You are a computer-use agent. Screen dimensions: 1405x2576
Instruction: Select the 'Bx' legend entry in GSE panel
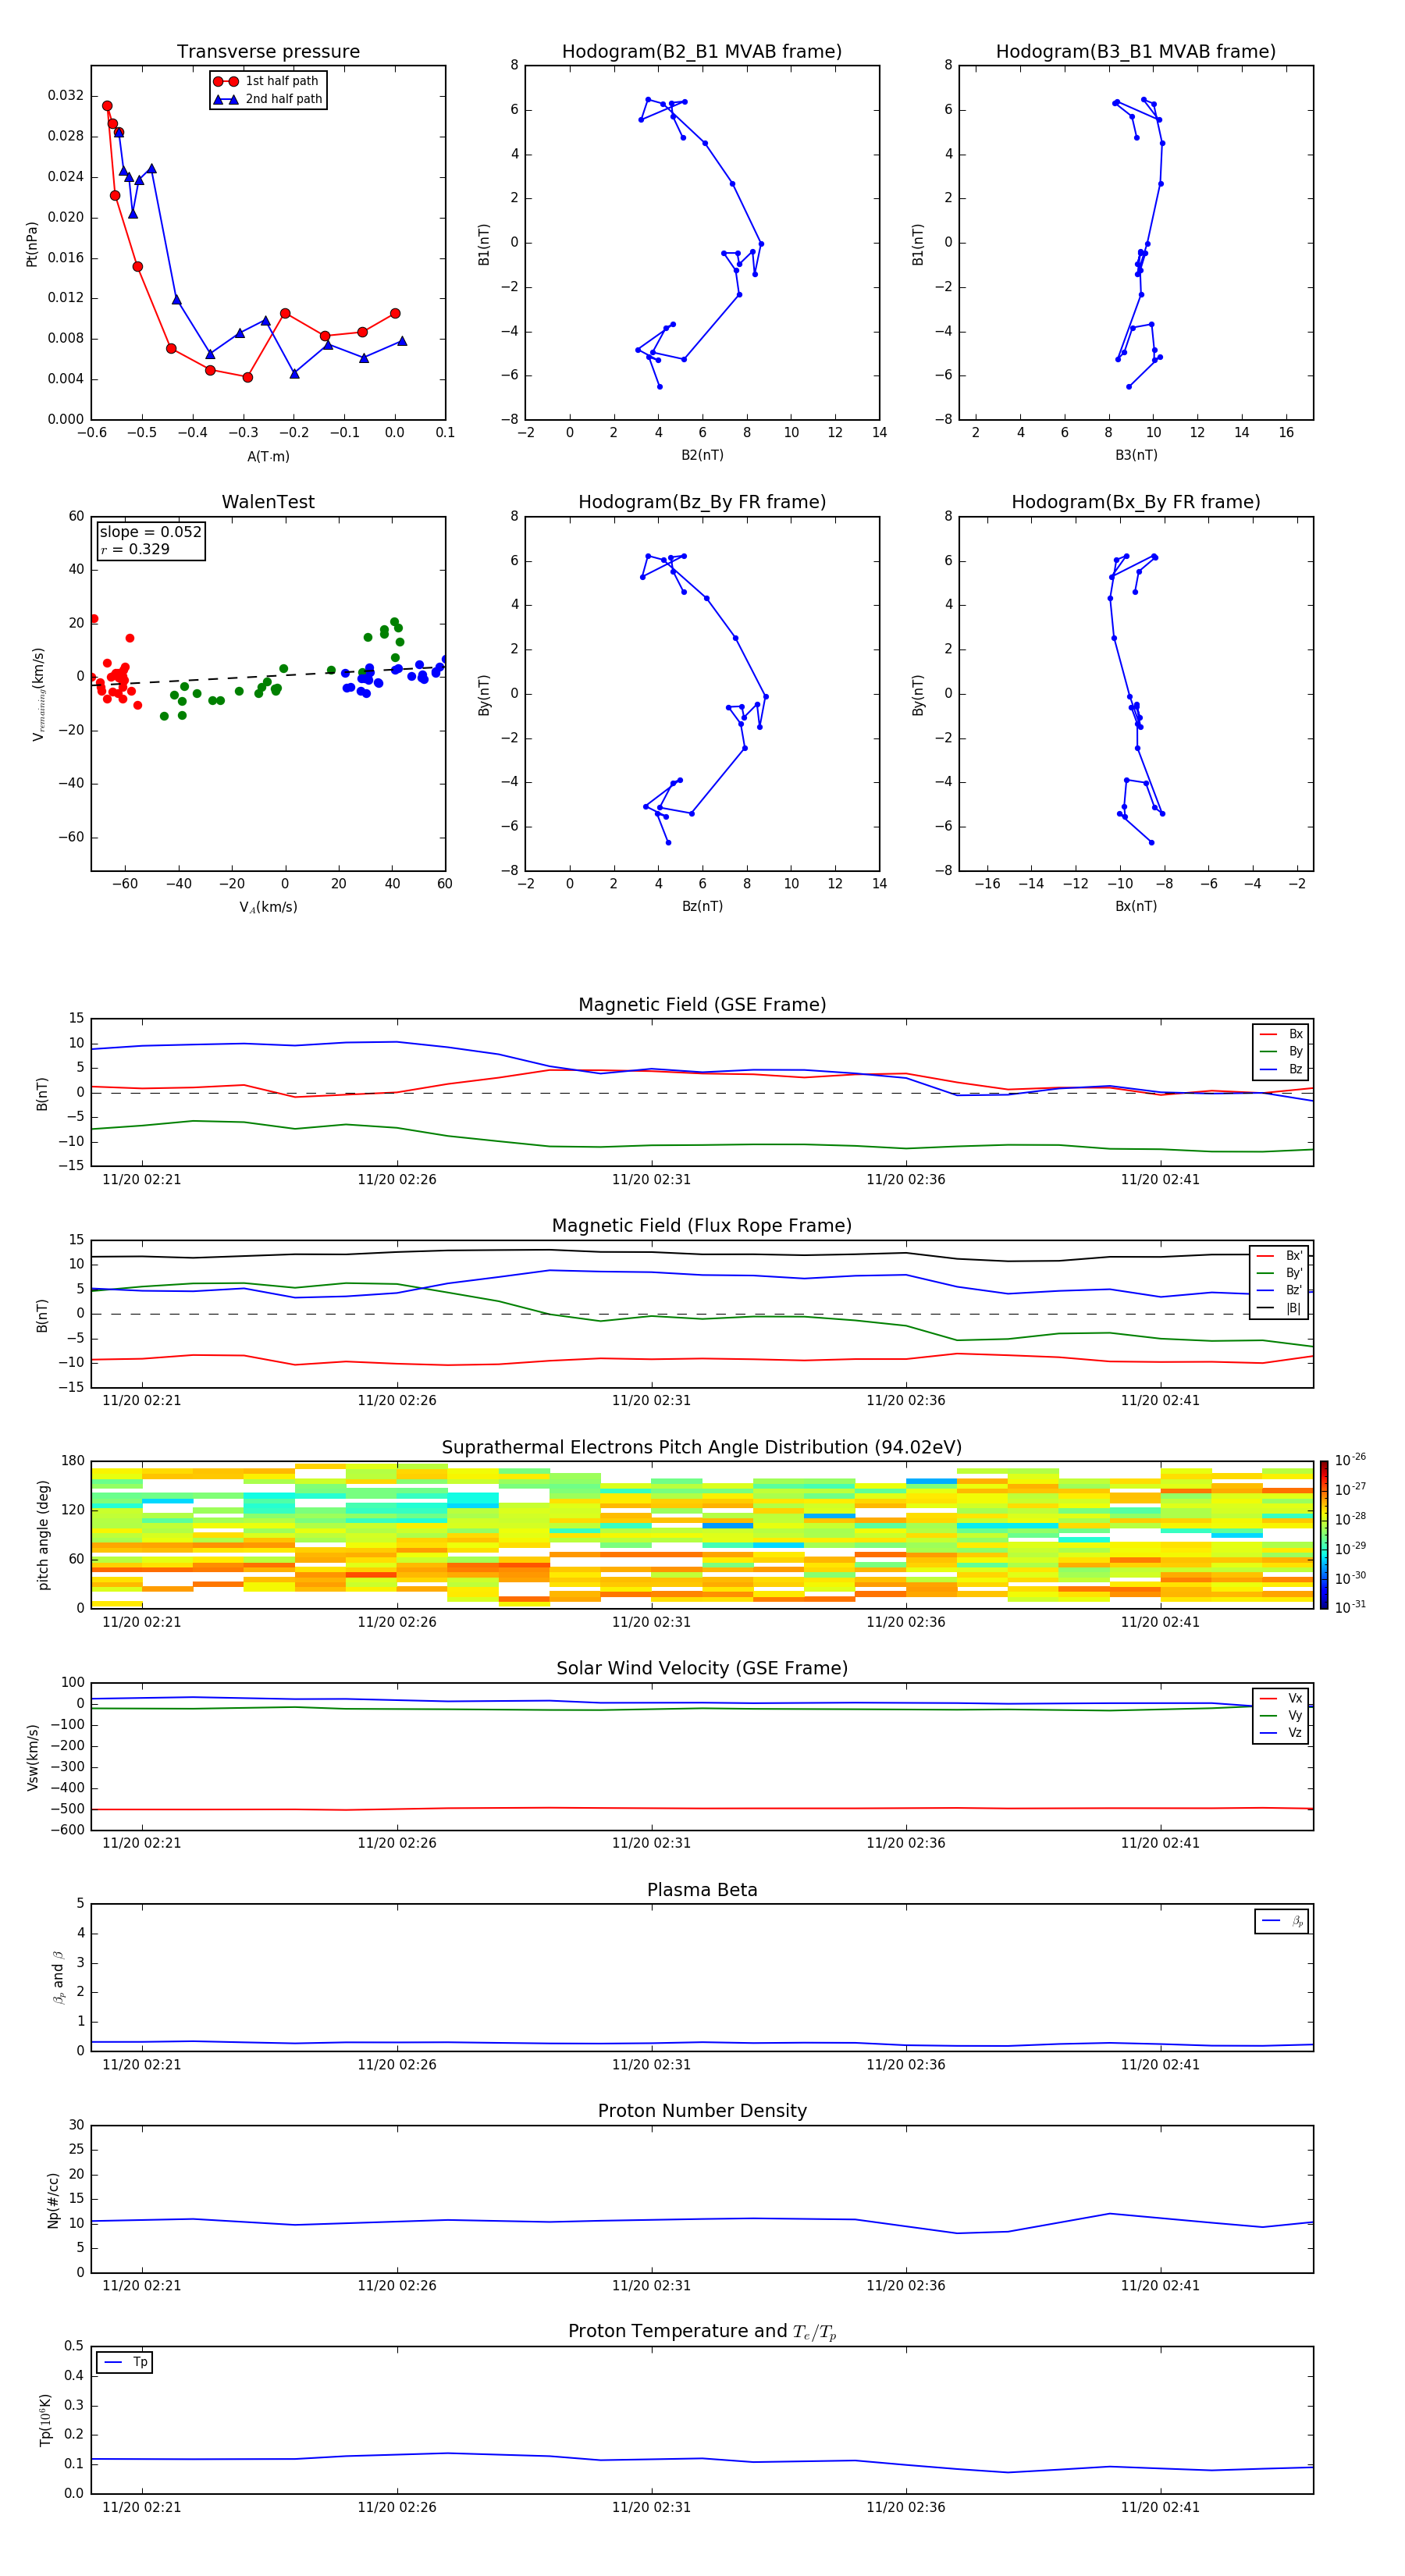1281,1034
